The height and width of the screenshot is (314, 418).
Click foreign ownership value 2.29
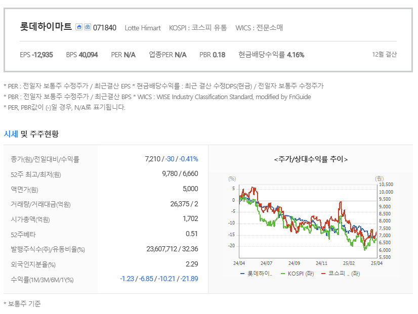coord(192,264)
